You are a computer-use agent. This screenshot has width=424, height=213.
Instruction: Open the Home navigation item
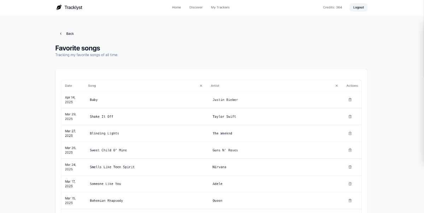(x=176, y=7)
